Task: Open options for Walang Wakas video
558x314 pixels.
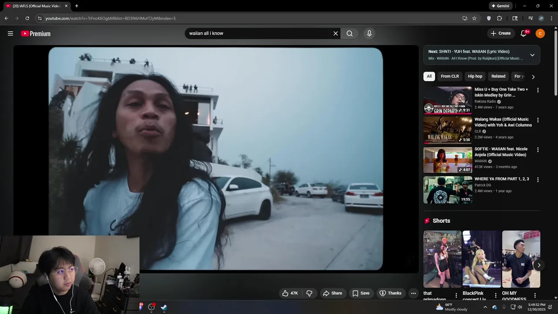Action: coord(538,120)
